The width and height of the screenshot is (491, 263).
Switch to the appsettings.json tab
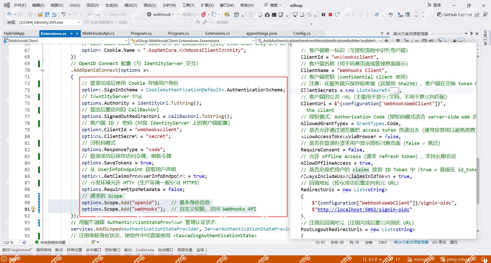pyautogui.click(x=261, y=33)
